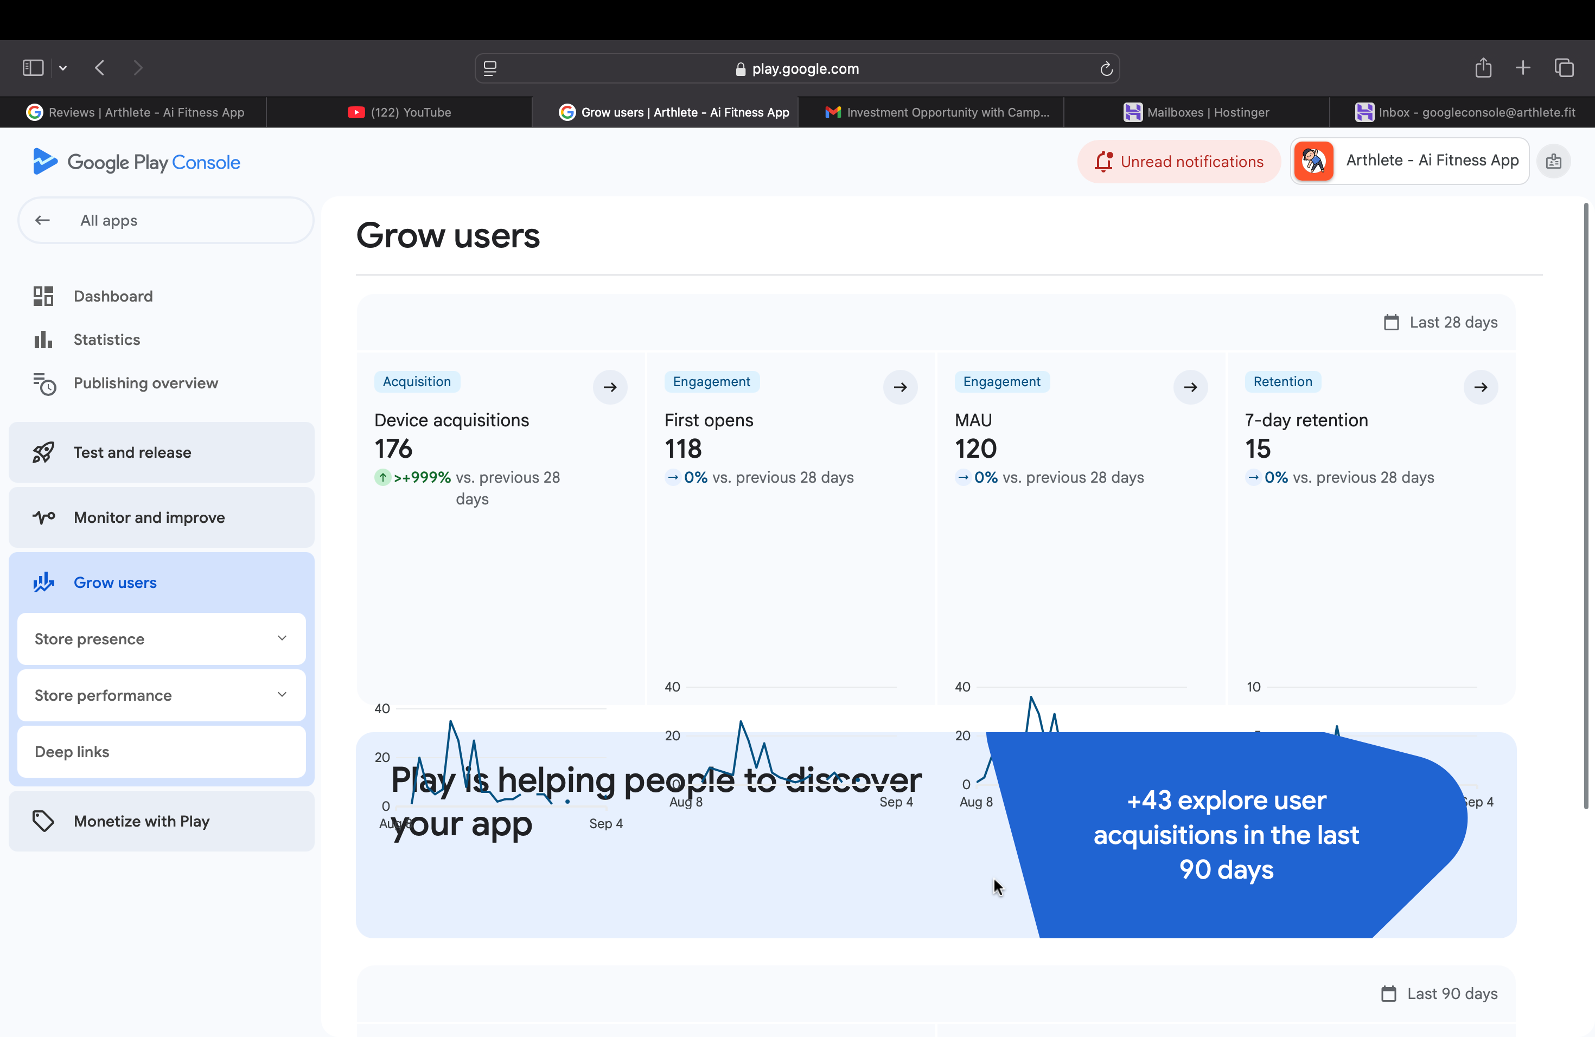Click Google Play Console logo
The image size is (1595, 1037).
pyautogui.click(x=137, y=162)
